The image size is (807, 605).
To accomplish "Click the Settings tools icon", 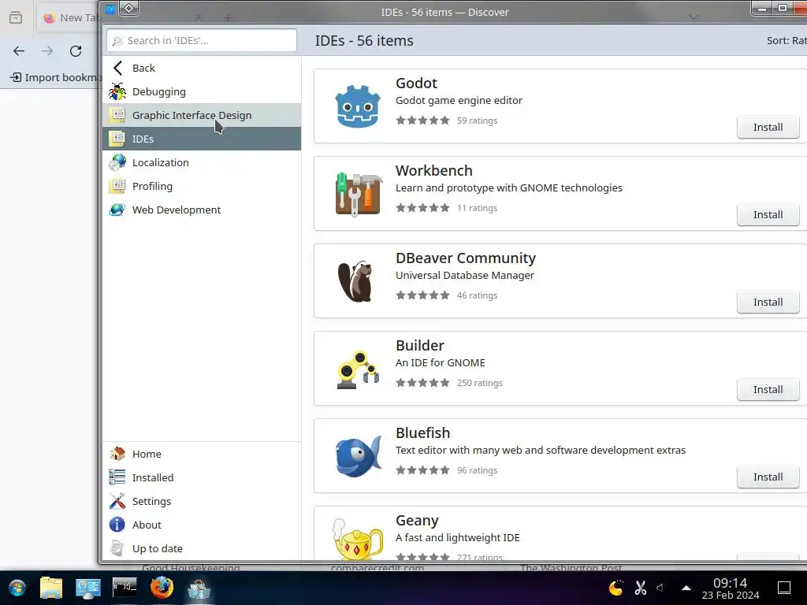I will coord(117,501).
